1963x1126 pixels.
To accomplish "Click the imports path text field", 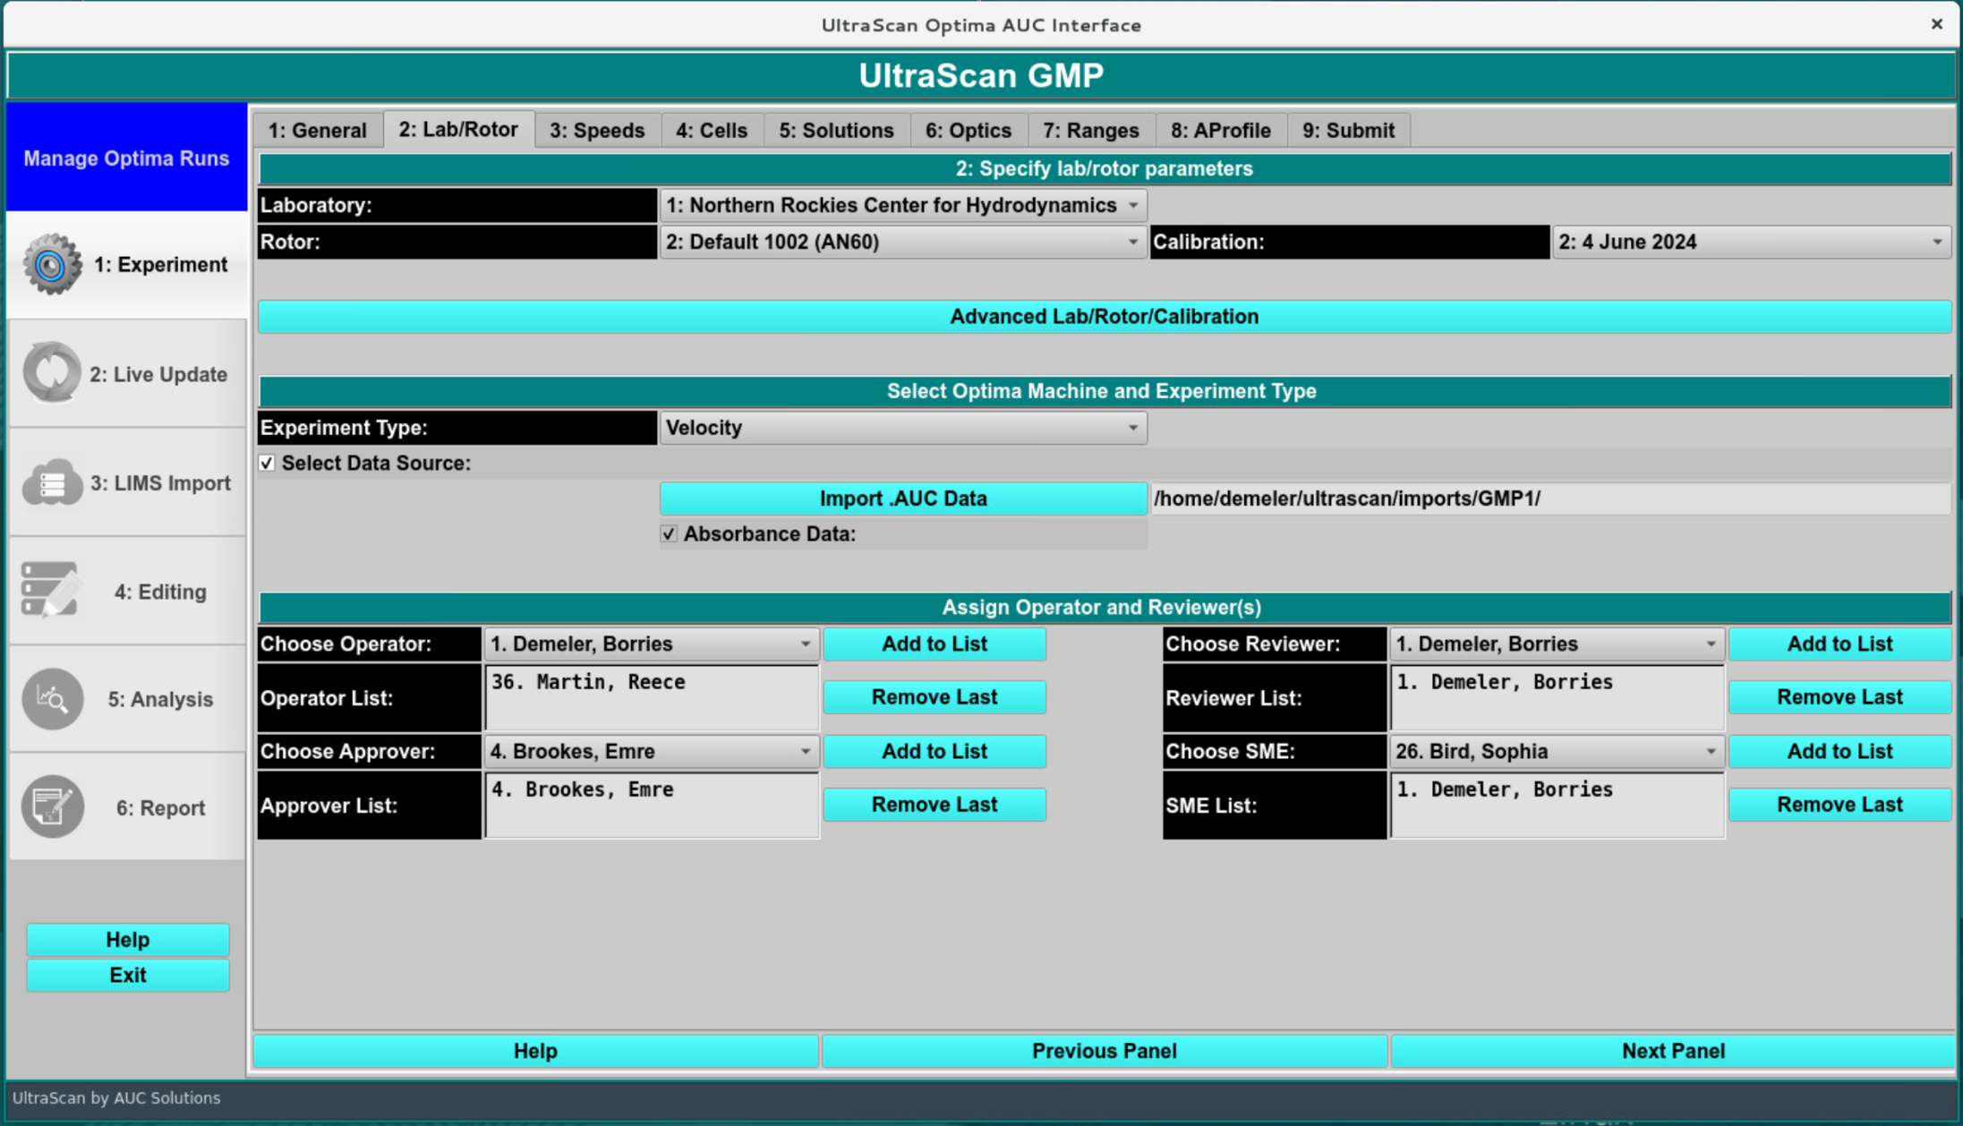I will pyautogui.click(x=1549, y=499).
